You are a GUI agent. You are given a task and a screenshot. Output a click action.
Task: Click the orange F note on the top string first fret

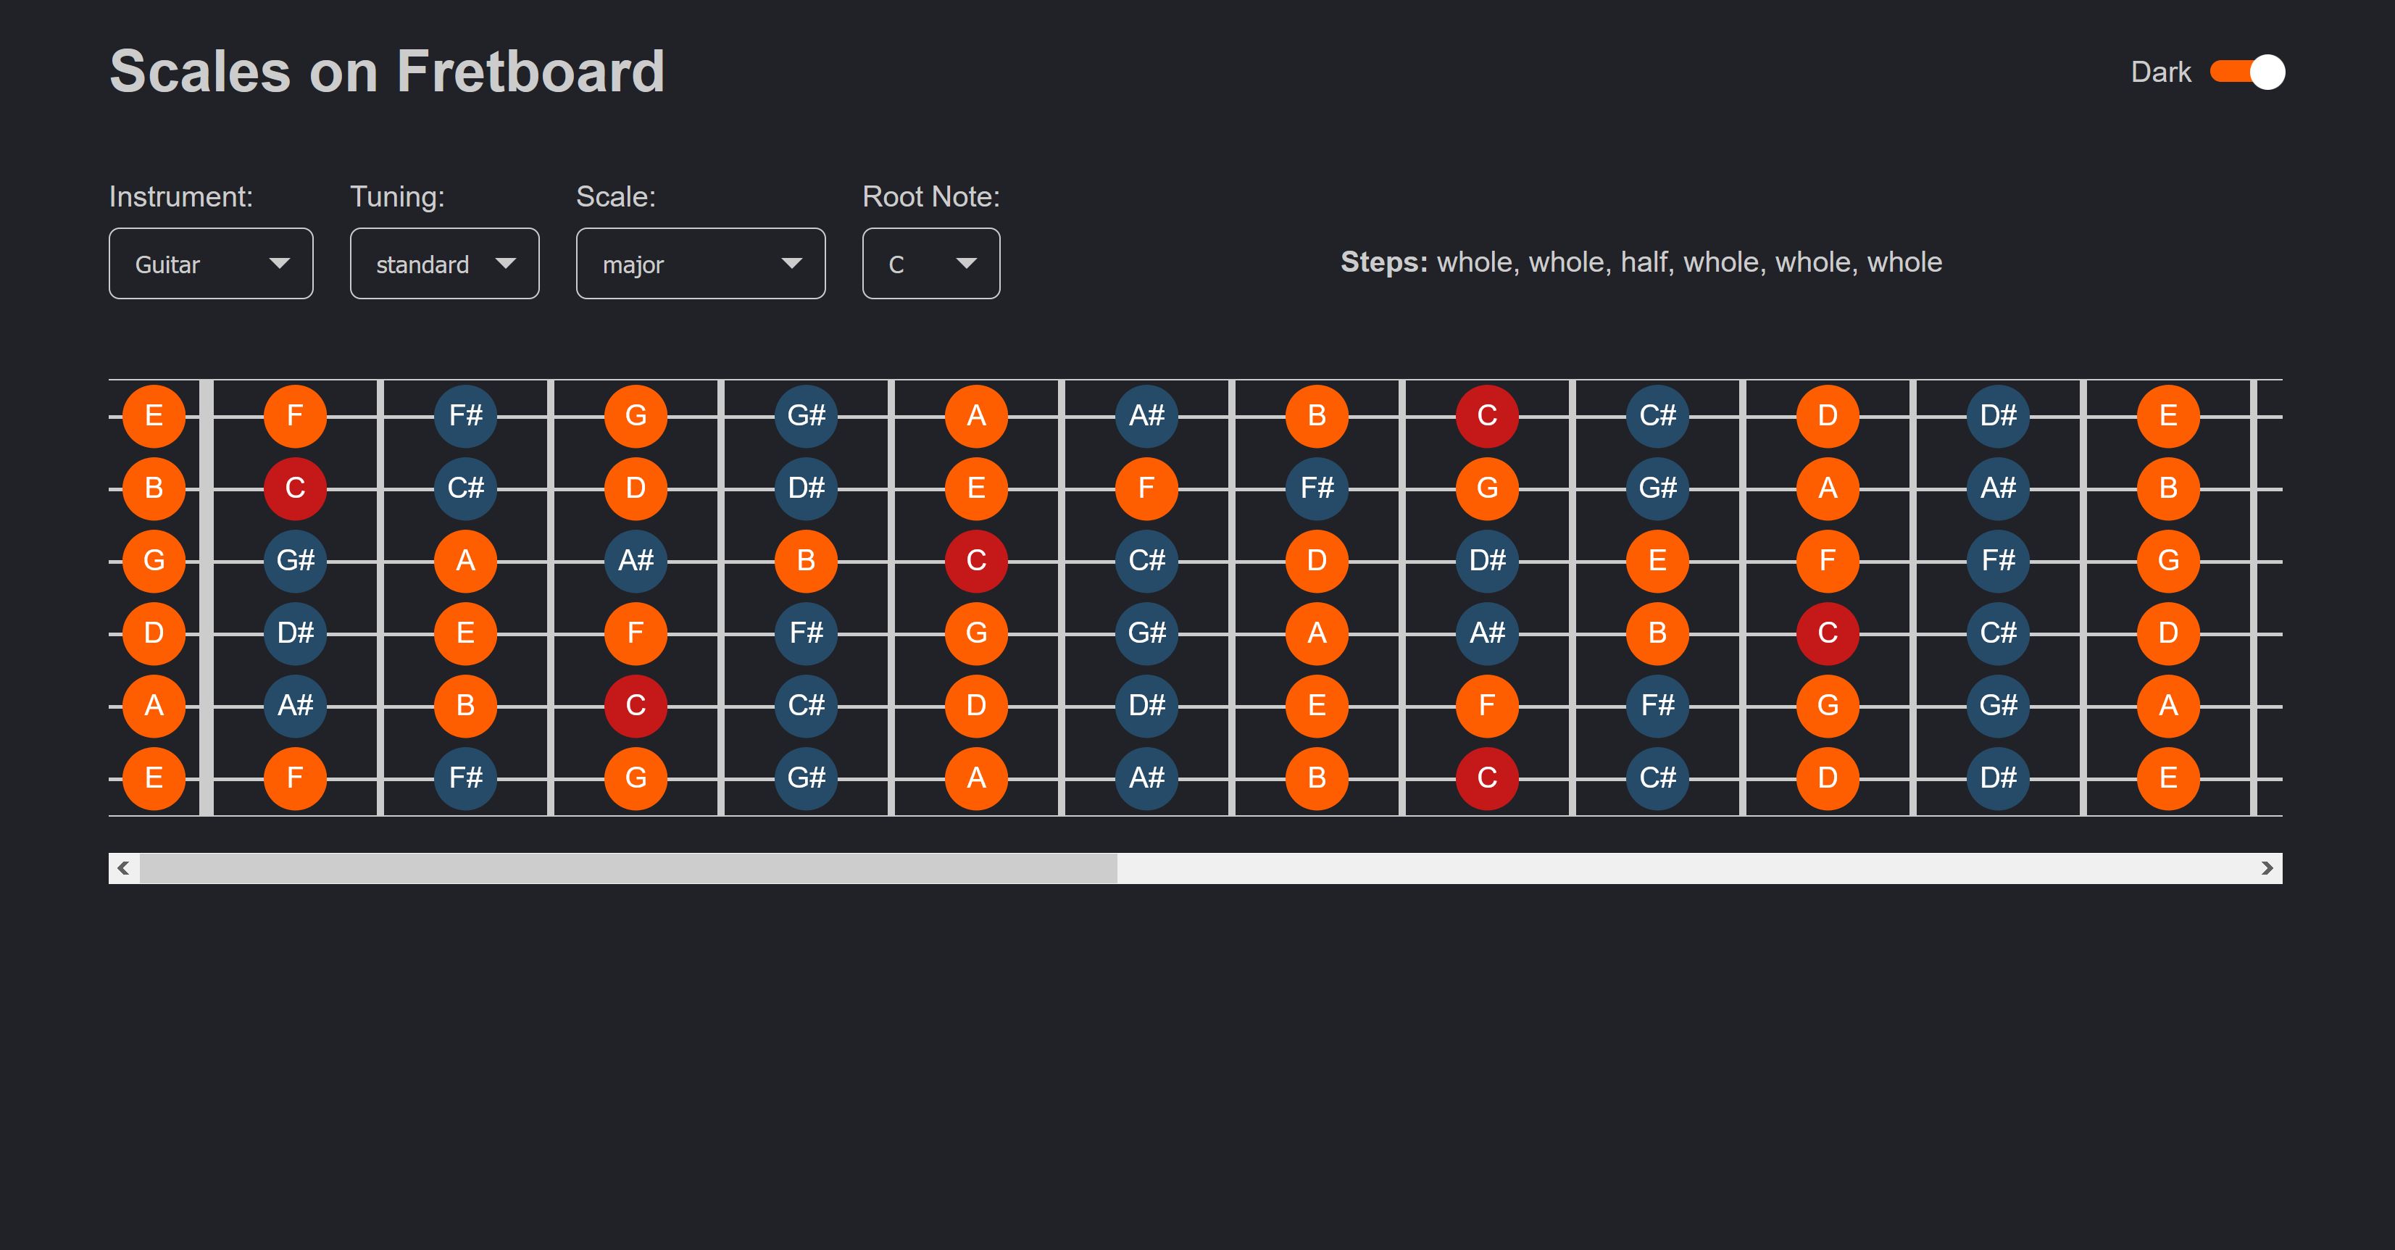(295, 415)
